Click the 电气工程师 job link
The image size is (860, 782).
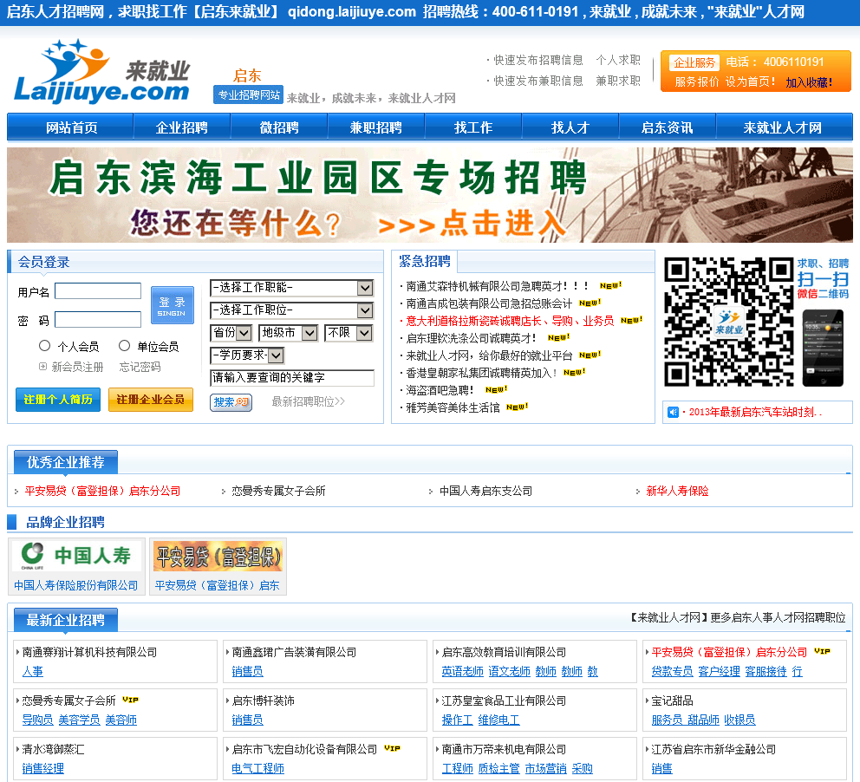pyautogui.click(x=257, y=768)
